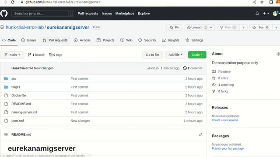Switch to the repository Issues tab
The image size is (280, 157).
29,40
